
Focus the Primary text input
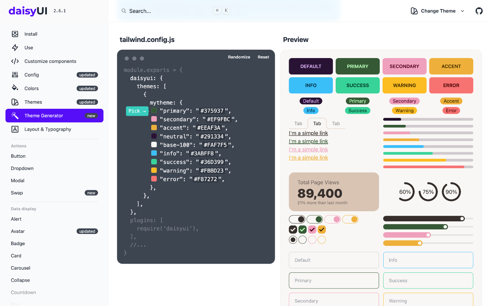(x=334, y=280)
